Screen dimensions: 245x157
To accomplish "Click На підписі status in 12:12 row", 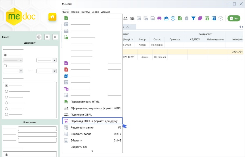I will 160,57.
